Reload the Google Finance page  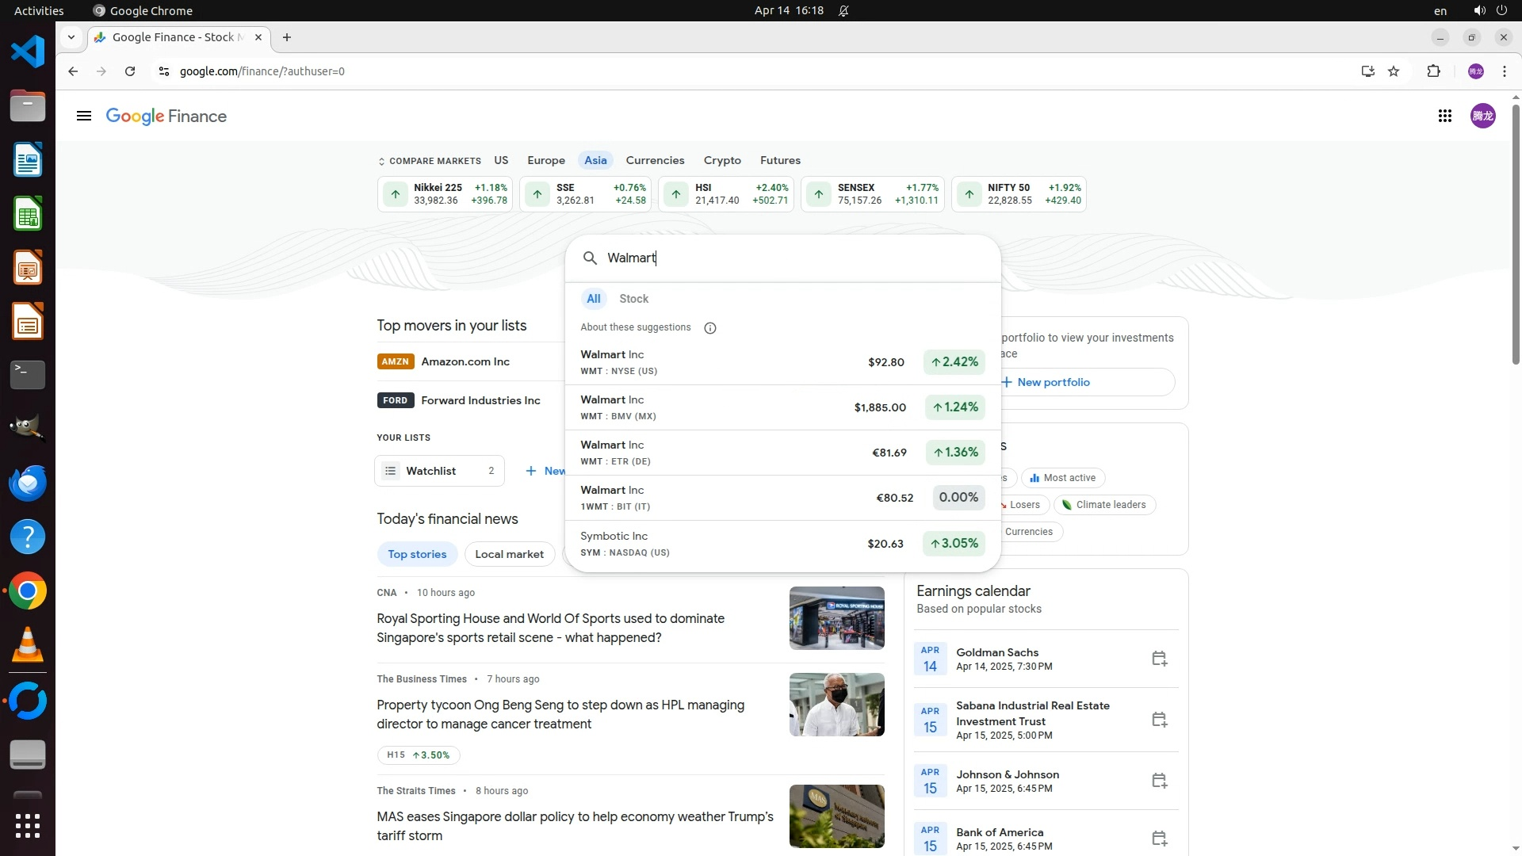pyautogui.click(x=130, y=71)
